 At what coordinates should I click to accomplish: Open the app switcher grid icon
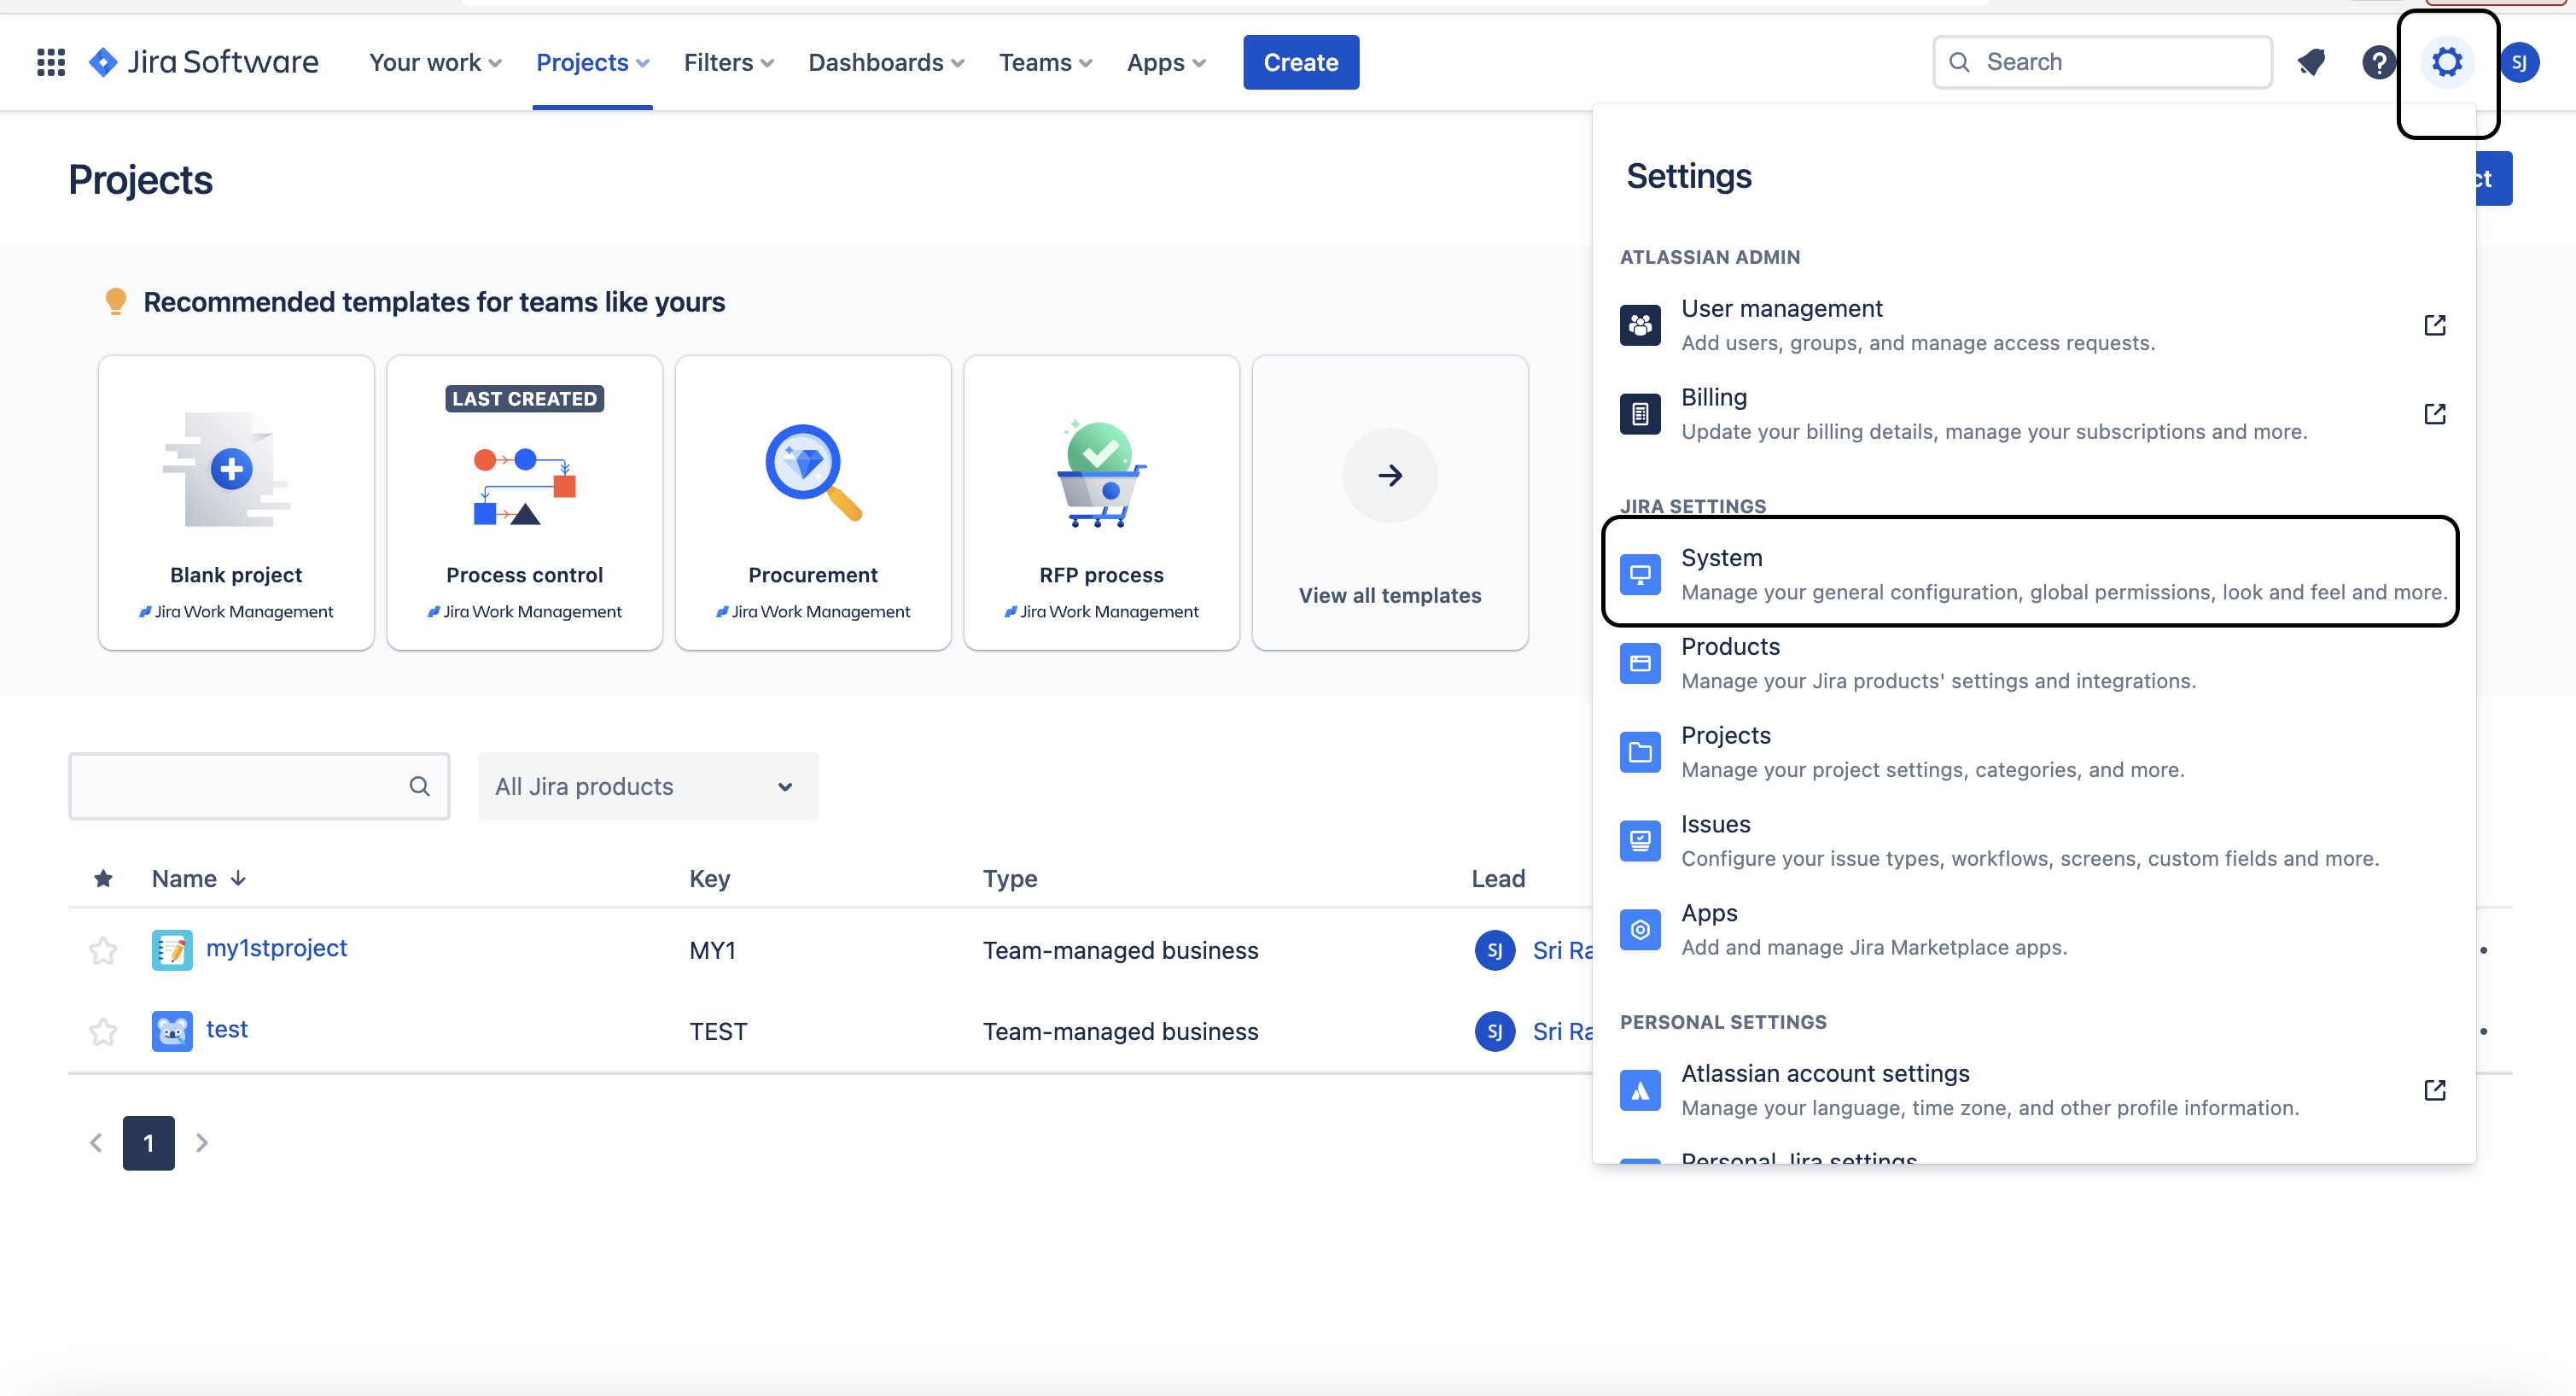tap(51, 62)
